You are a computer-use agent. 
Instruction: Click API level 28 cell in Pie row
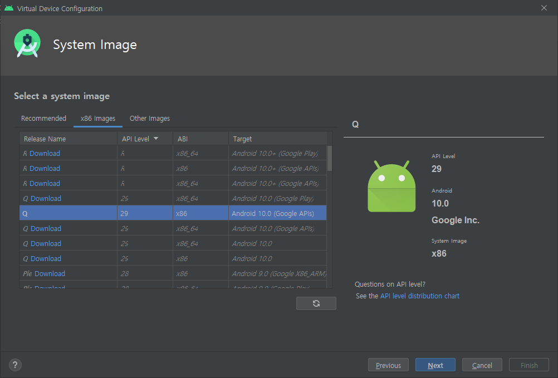pos(145,273)
